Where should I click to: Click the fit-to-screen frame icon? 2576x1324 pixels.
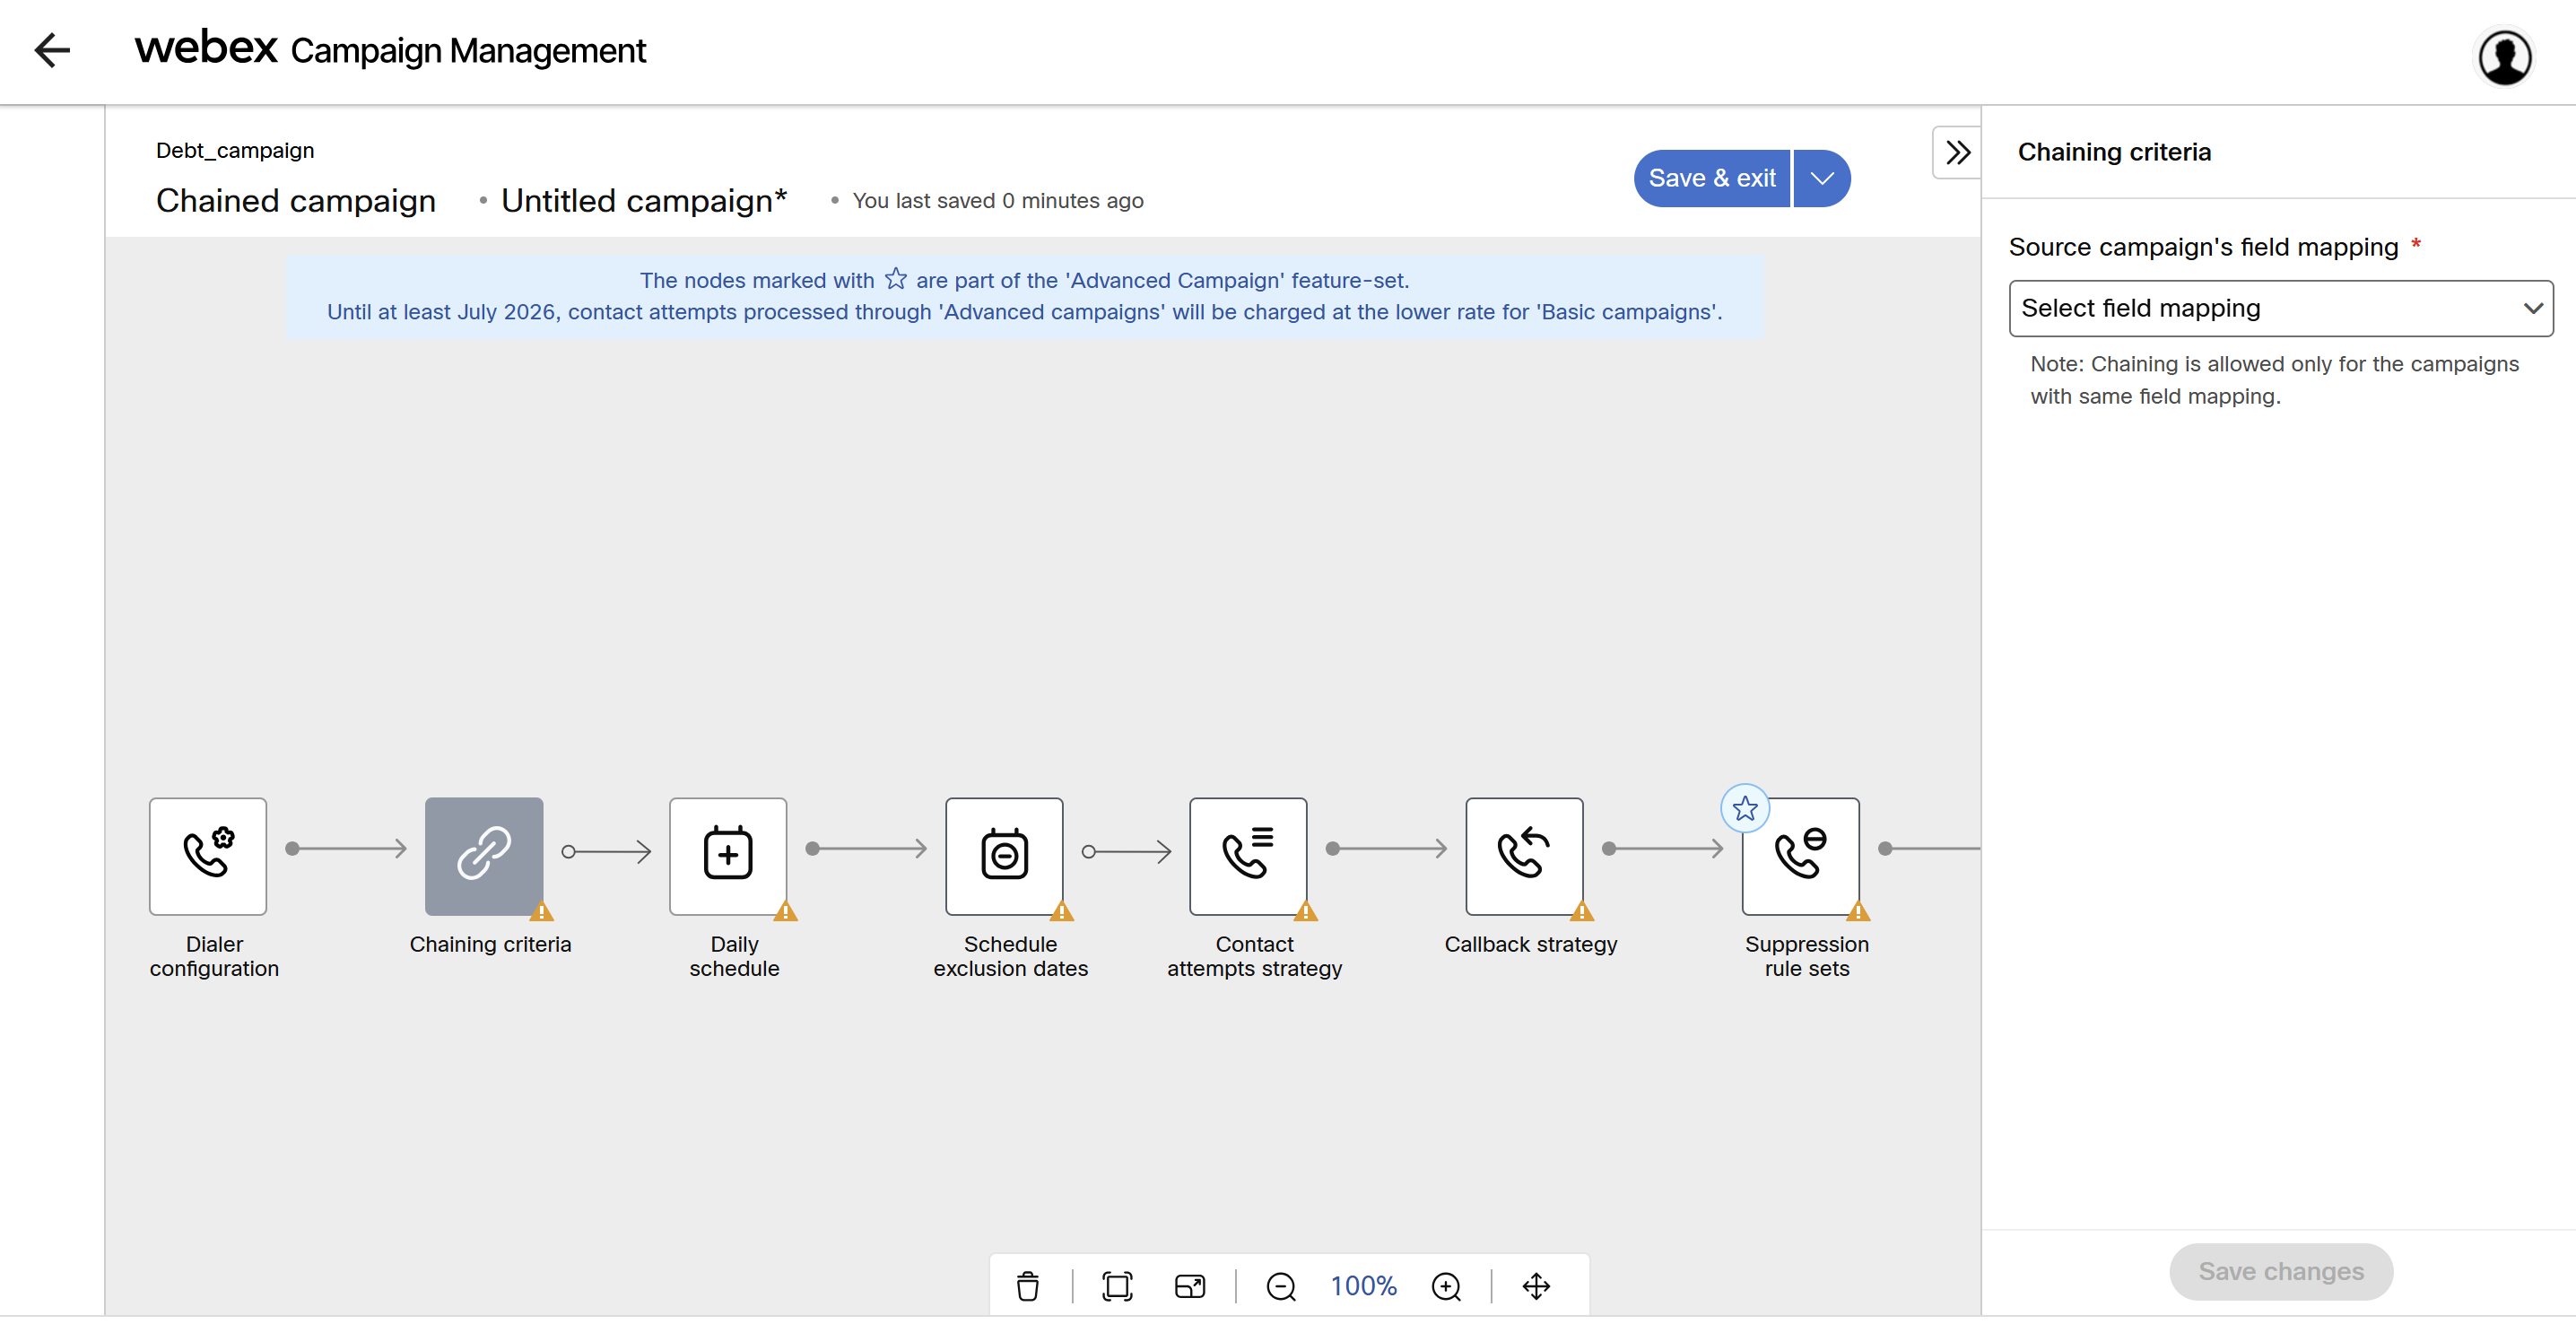tap(1116, 1285)
